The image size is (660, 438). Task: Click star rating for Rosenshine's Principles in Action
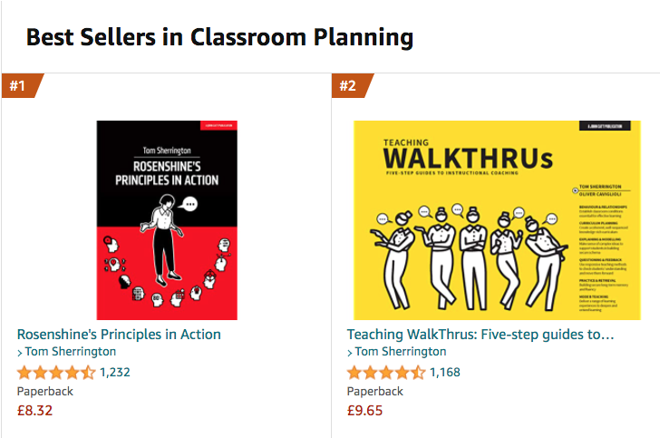[x=56, y=372]
